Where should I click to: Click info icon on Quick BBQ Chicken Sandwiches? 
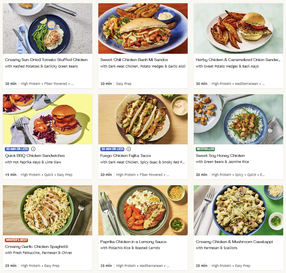pos(33,149)
